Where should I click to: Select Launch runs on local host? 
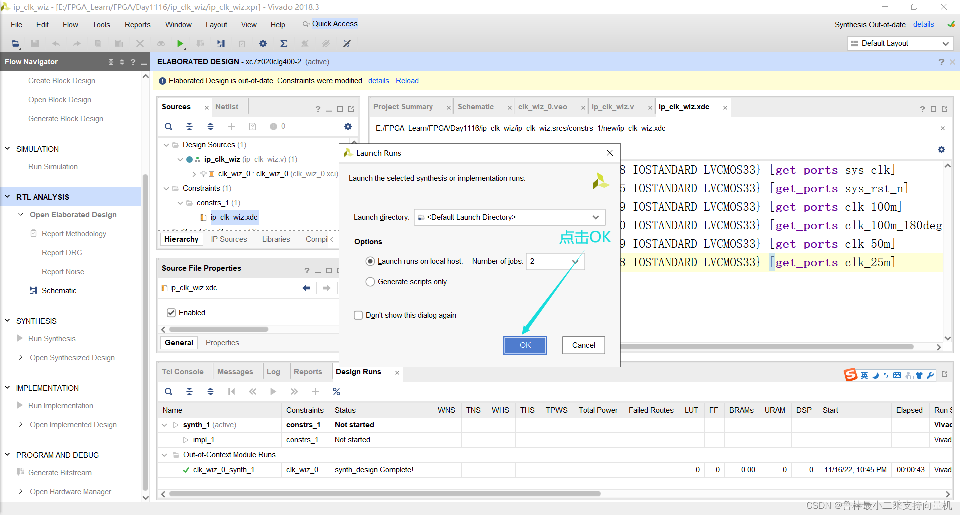370,261
